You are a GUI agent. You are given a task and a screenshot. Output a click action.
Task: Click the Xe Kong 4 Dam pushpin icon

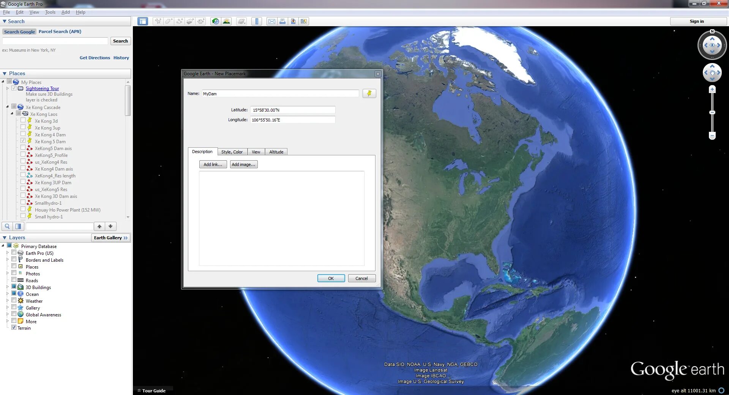click(x=30, y=134)
